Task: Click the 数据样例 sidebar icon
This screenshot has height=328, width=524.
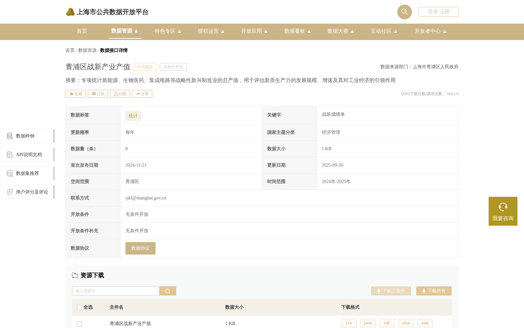Action: 10,136
